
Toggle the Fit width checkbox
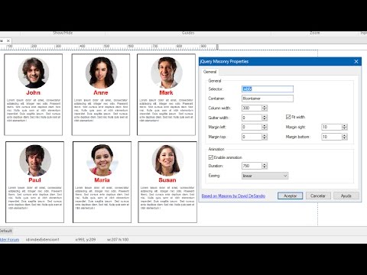click(288, 117)
